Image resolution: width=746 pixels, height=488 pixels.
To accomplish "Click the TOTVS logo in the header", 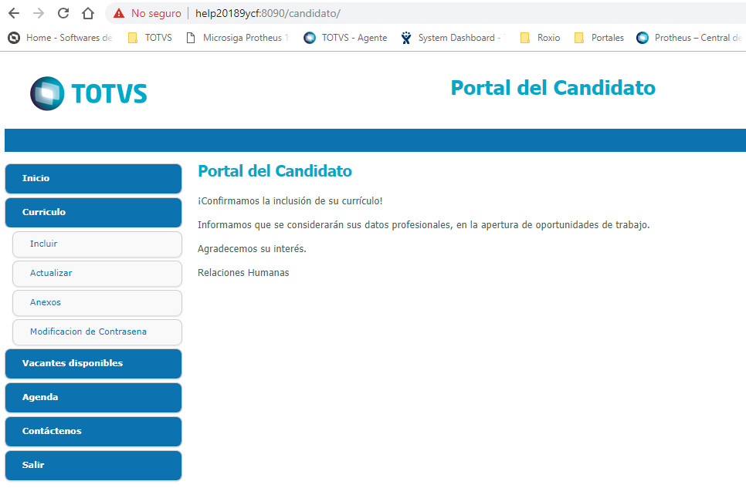I will pos(89,93).
